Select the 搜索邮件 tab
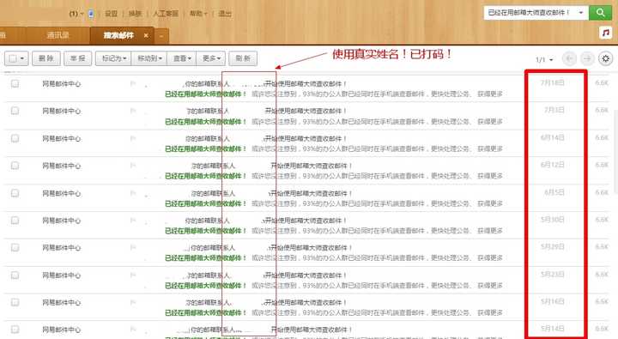Image resolution: width=618 pixels, height=339 pixels. 118,35
